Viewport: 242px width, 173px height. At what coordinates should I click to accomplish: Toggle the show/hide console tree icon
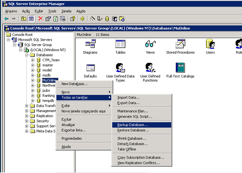coord(31,19)
